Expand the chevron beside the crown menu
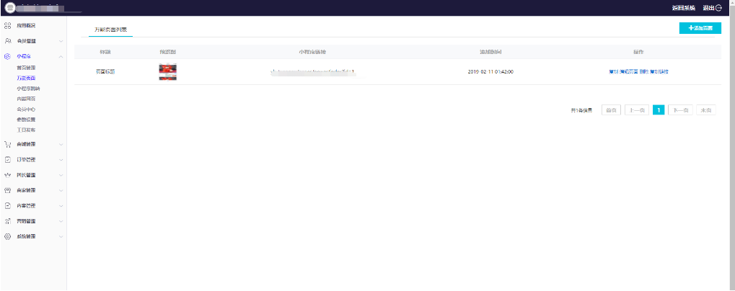 61,175
